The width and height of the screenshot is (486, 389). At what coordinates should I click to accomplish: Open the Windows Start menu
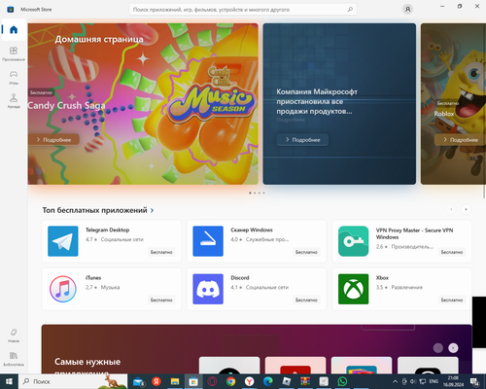click(x=9, y=381)
